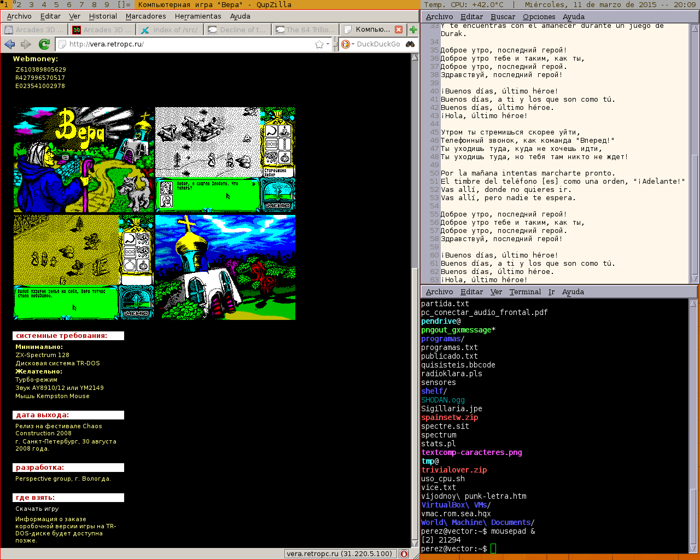The height and width of the screenshot is (560, 700).
Task: Open QupZilla's Marcadores menu
Action: tap(145, 16)
